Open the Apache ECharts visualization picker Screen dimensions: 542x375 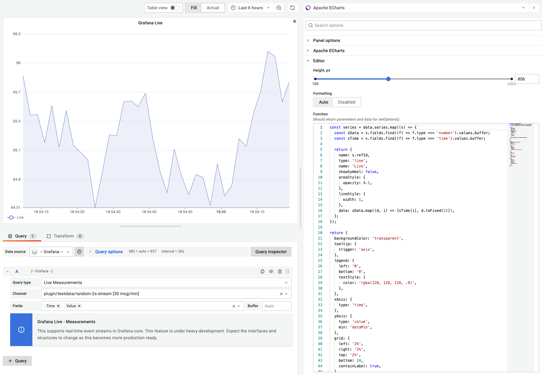click(x=416, y=8)
